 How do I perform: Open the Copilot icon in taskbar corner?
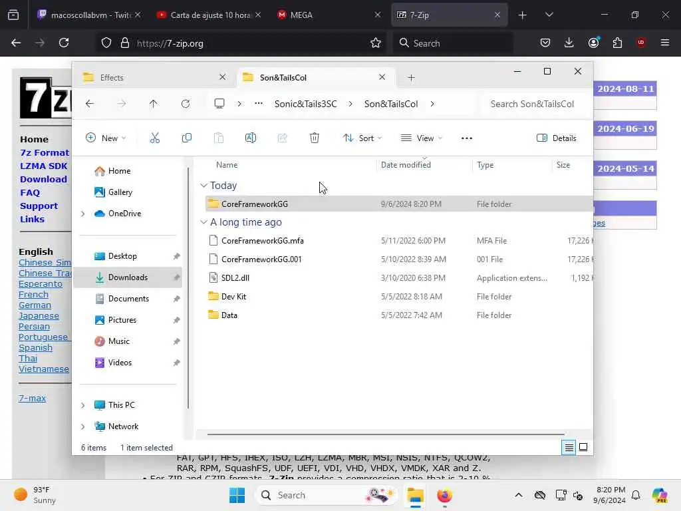tap(659, 495)
